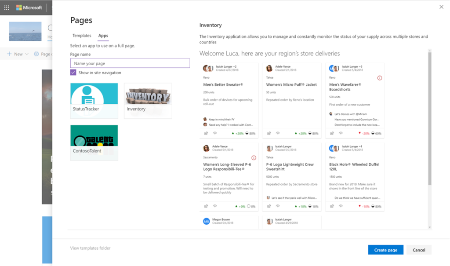Toggle view eye icon on Men's Wavefarer card
This screenshot has width=450, height=266.
pos(341,133)
